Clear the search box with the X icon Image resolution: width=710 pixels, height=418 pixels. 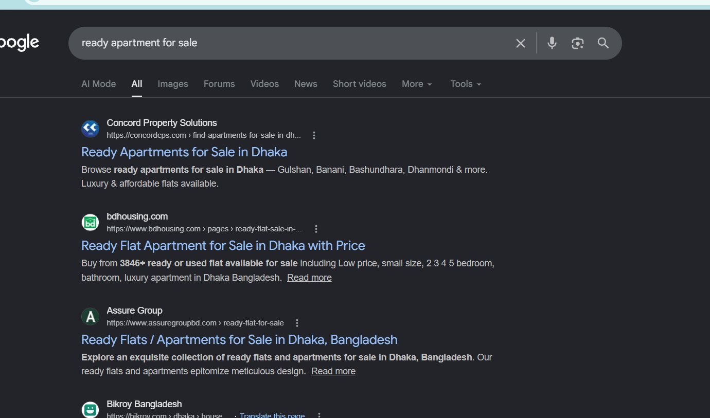click(521, 43)
